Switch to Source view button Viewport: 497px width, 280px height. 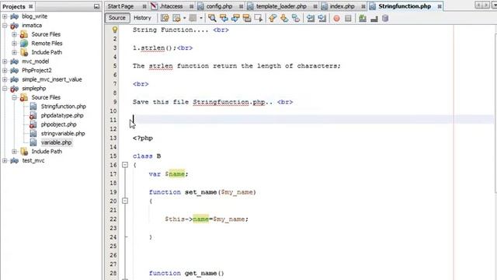[117, 18]
